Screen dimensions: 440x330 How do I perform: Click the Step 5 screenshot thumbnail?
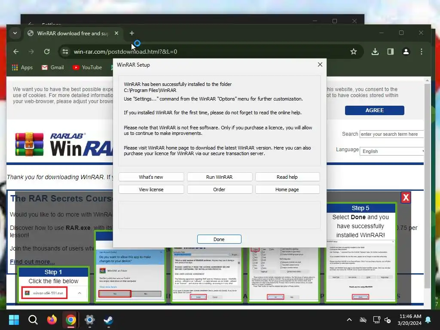(x=361, y=271)
